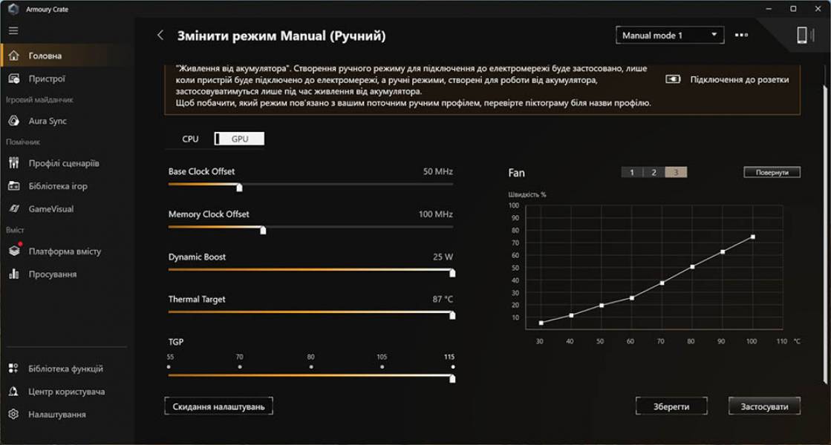The width and height of the screenshot is (831, 445).
Task: Click the Зберегти button
Action: coord(671,406)
